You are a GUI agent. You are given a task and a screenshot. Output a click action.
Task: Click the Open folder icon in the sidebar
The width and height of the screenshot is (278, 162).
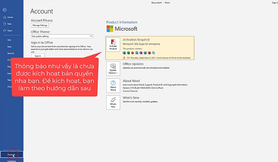[x=5, y=30]
